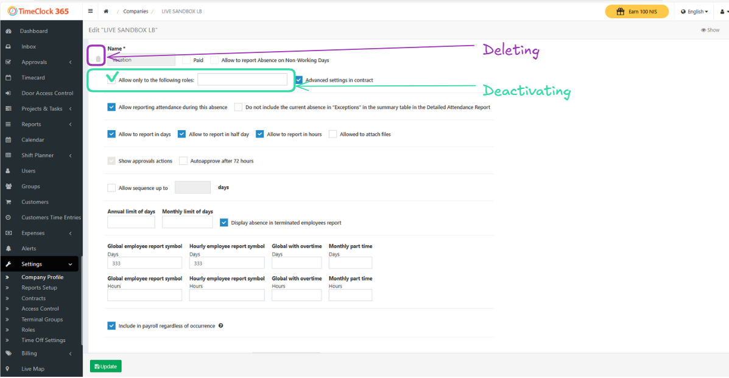Click the hamburger menu icon in header
Viewport: 729px width, 378px height.
[x=91, y=12]
